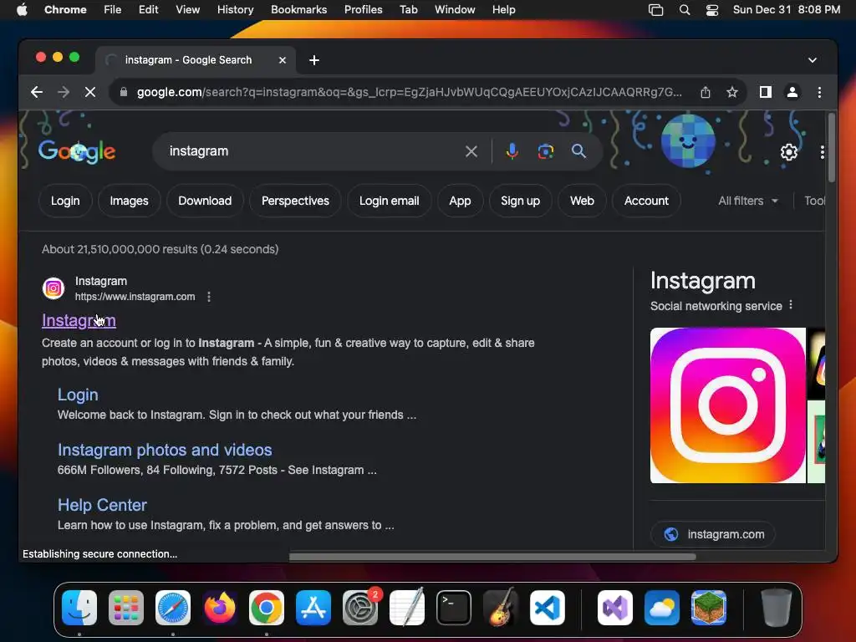Open the Profiles menu
This screenshot has height=642, width=856.
tap(363, 9)
